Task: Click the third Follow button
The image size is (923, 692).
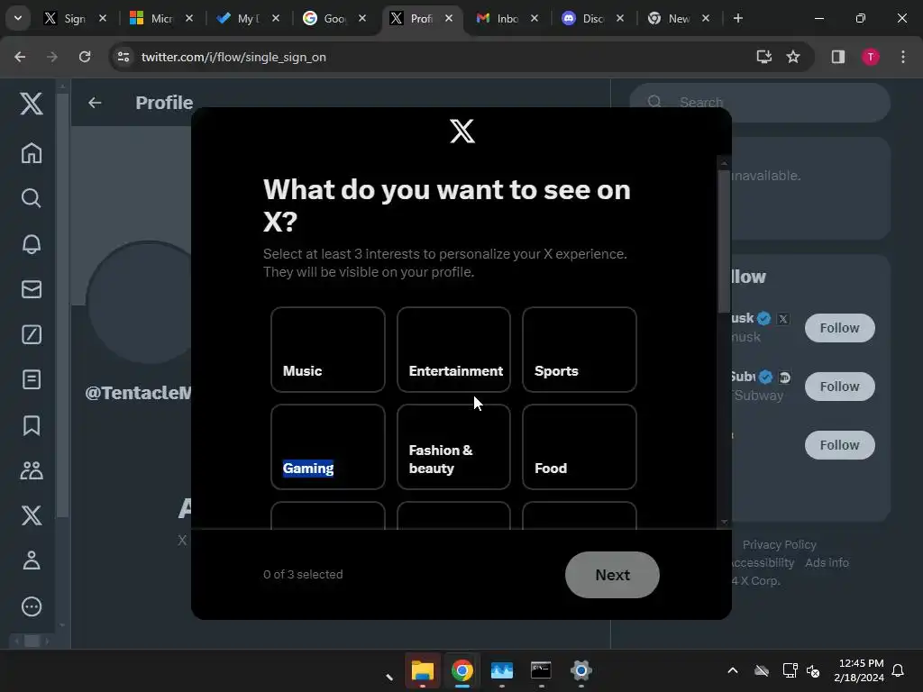Action: [839, 445]
